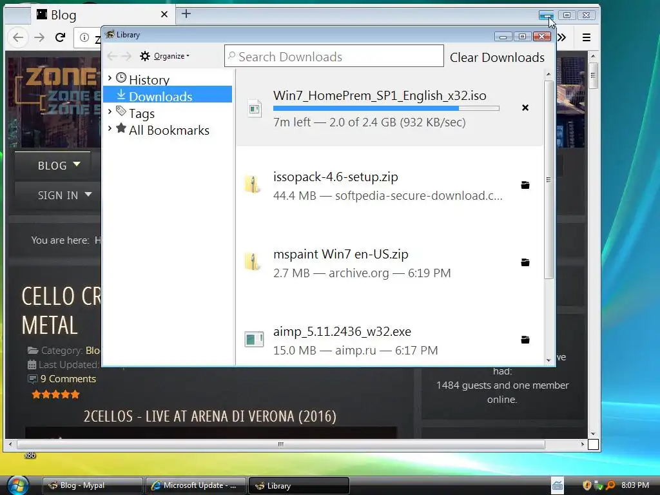Click Clear Downloads button
The width and height of the screenshot is (660, 495).
[497, 57]
